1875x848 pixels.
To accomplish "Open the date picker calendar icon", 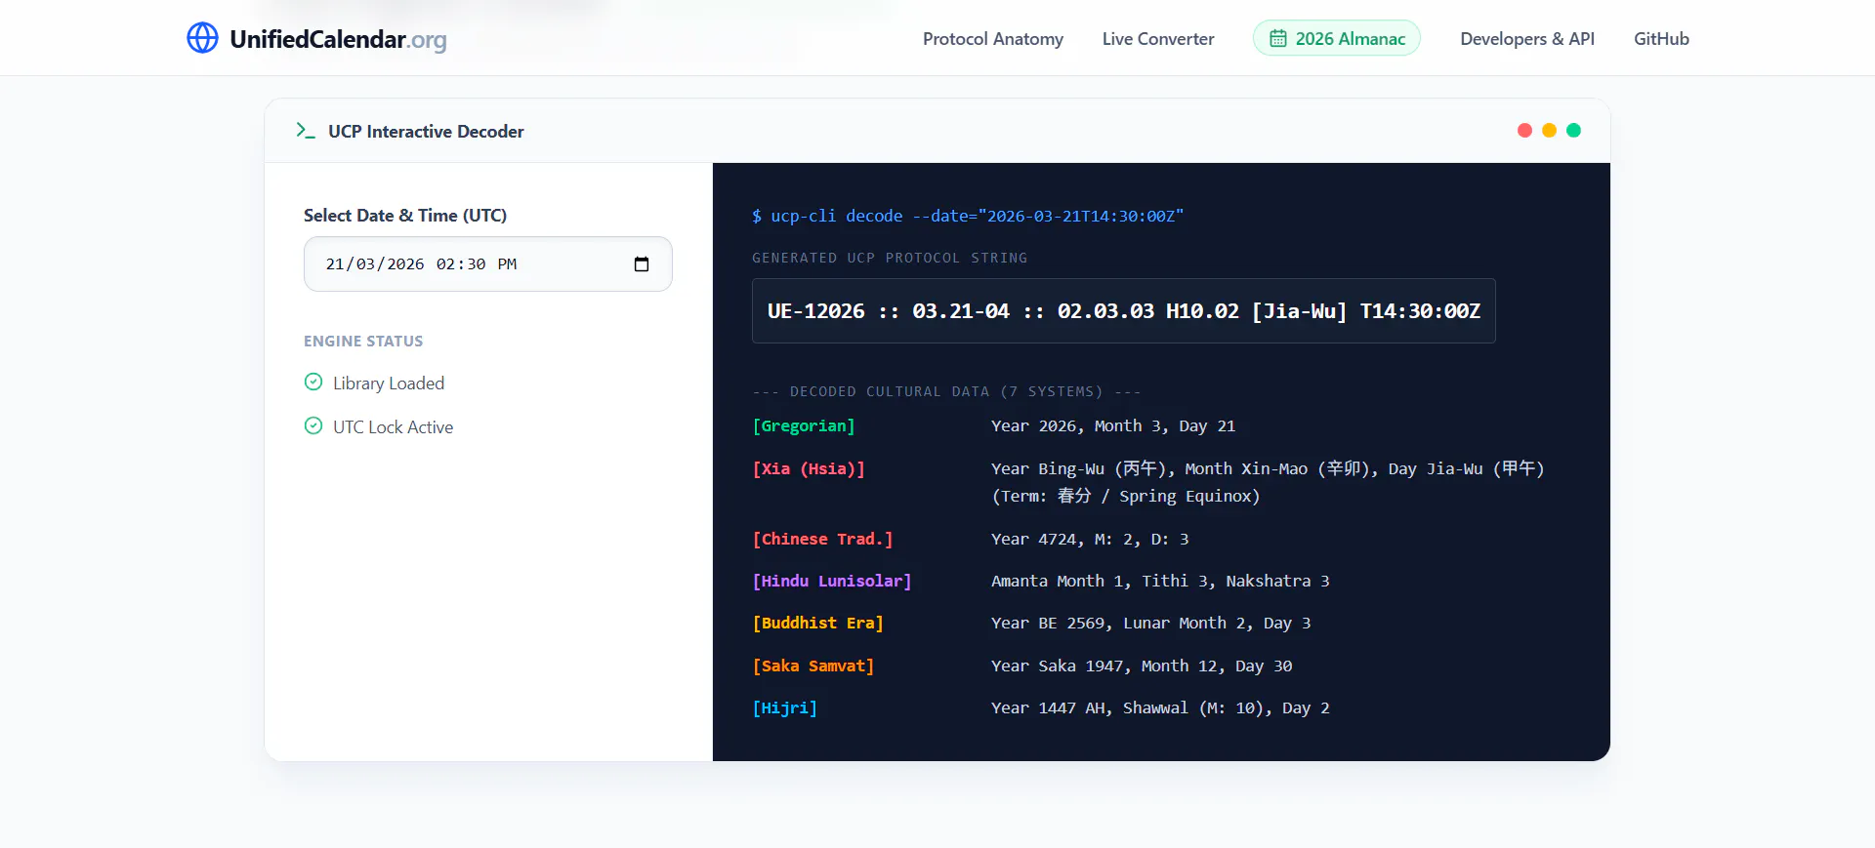I will click(642, 264).
